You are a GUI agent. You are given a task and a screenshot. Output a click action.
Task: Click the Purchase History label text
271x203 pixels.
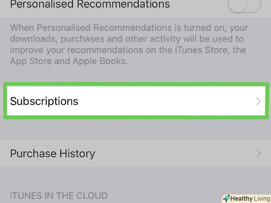click(52, 154)
